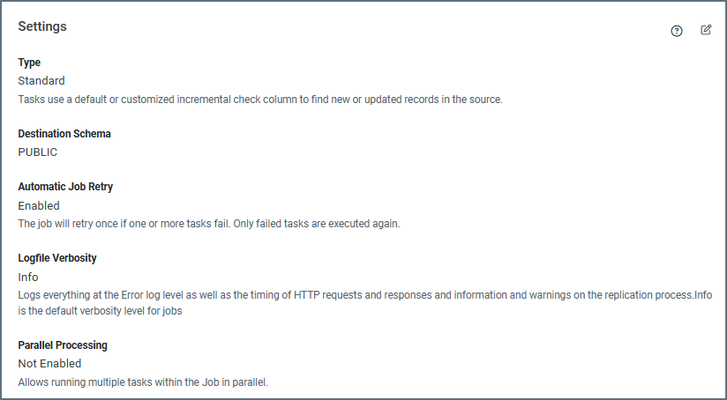Click the PUBLIC schema value
The width and height of the screenshot is (727, 400).
click(38, 152)
